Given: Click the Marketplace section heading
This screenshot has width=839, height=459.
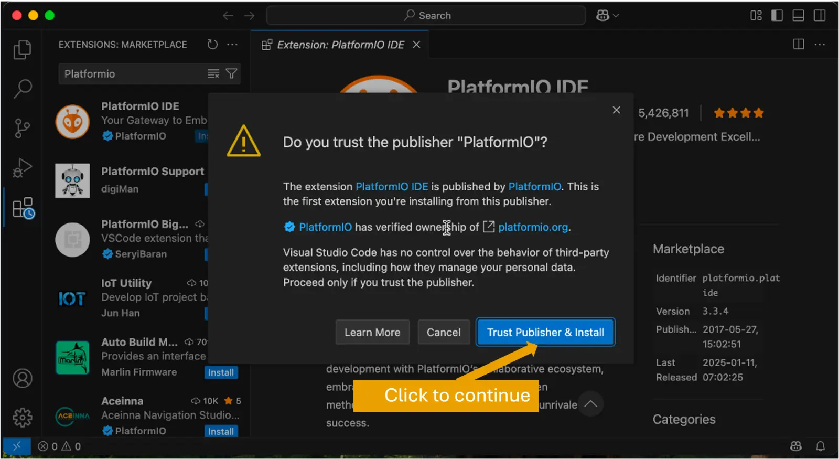Looking at the screenshot, I should coord(689,249).
